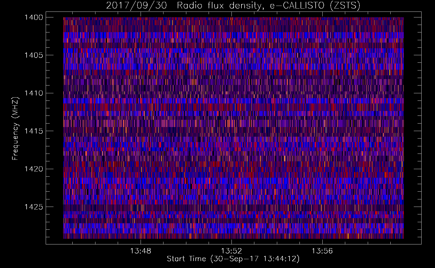Click the 'Frequency (MHZ)' y-axis title
435x268 pixels.
coord(15,129)
